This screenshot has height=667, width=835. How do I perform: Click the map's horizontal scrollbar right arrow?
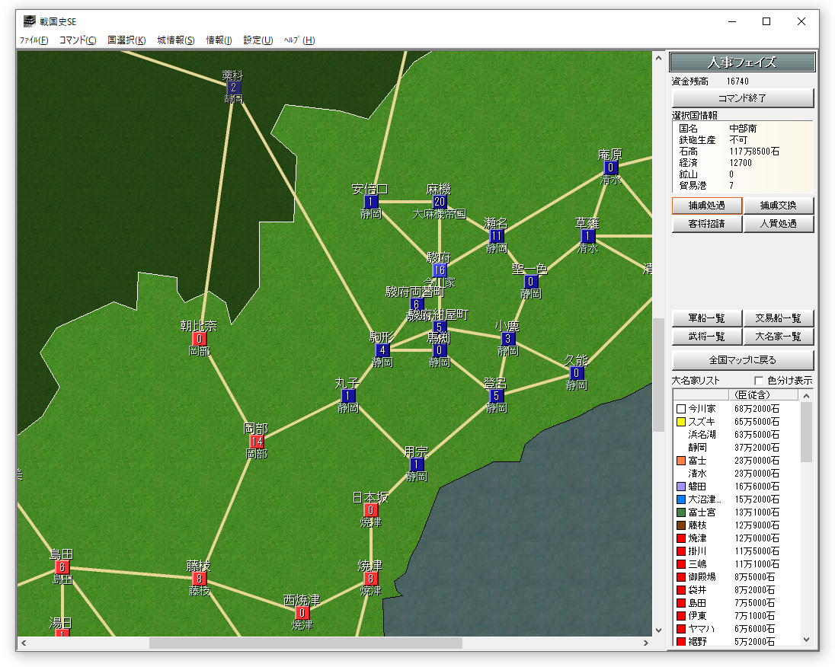pos(645,643)
